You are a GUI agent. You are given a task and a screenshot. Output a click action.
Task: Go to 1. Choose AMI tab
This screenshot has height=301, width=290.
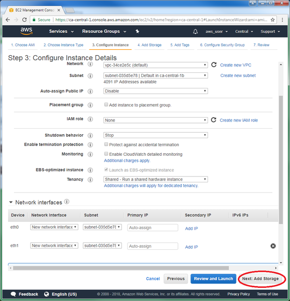point(23,45)
